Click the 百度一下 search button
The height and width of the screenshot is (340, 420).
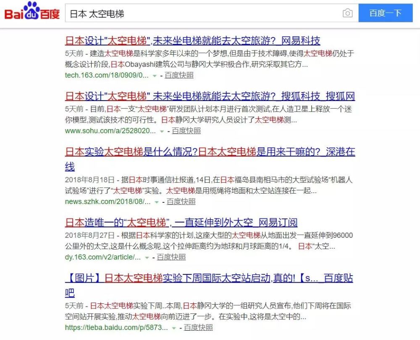pyautogui.click(x=386, y=13)
